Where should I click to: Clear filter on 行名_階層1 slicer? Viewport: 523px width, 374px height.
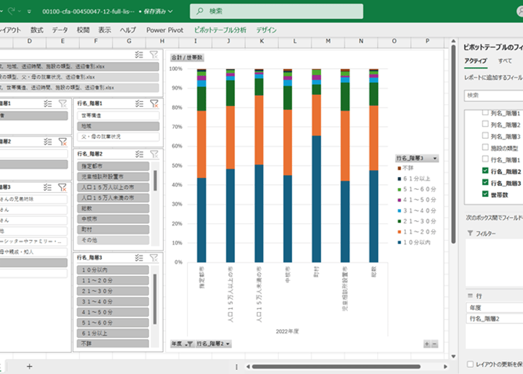click(154, 104)
